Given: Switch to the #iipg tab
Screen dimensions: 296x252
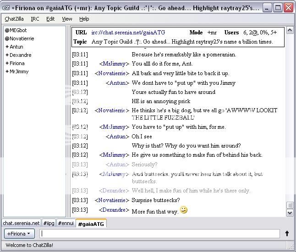Looking at the screenshot, I should pyautogui.click(x=49, y=223).
